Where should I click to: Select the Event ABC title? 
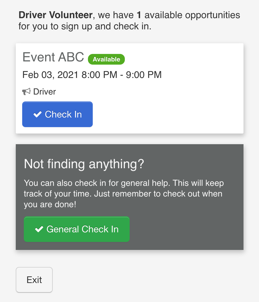tap(53, 57)
